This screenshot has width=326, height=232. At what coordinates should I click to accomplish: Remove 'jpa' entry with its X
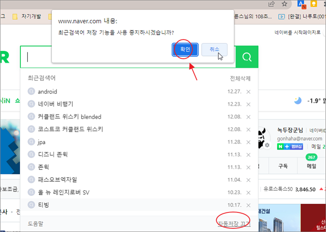coord(248,142)
